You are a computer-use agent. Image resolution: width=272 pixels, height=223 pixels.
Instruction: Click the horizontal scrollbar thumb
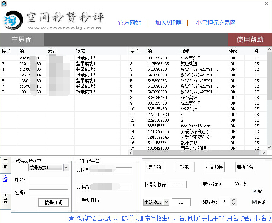click(x=196, y=153)
